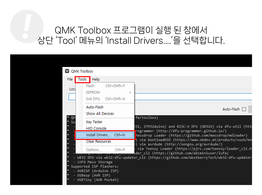Choose Flash in Tools menu
Viewport: 262px width, 195px height.
pyautogui.click(x=105, y=86)
